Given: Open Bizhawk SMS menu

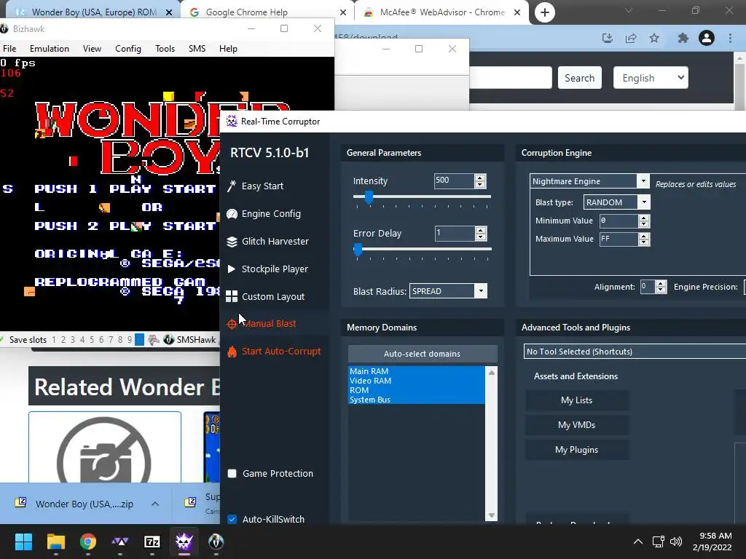Looking at the screenshot, I should [197, 49].
